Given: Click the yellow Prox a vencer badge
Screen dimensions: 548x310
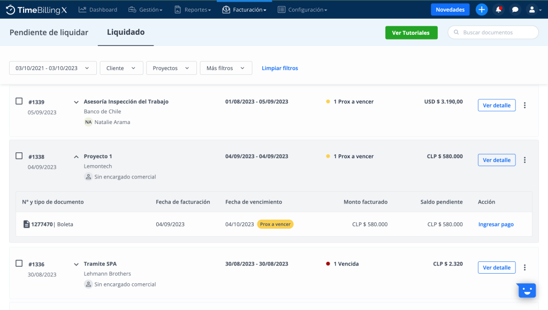Looking at the screenshot, I should [276, 224].
